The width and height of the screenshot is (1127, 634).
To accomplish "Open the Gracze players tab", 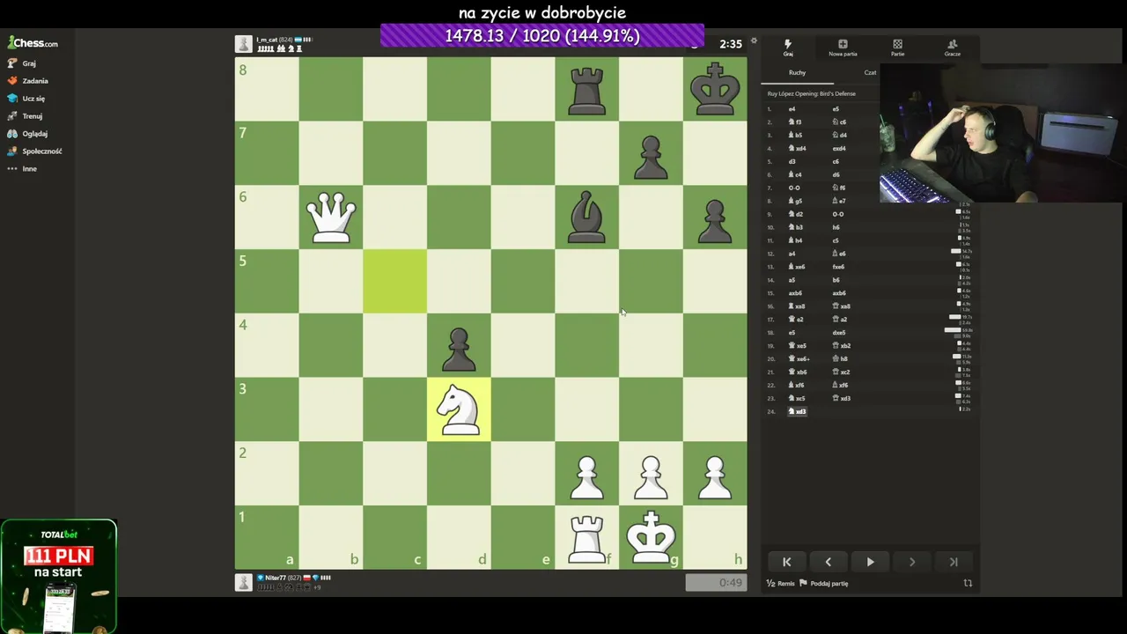I will [952, 48].
